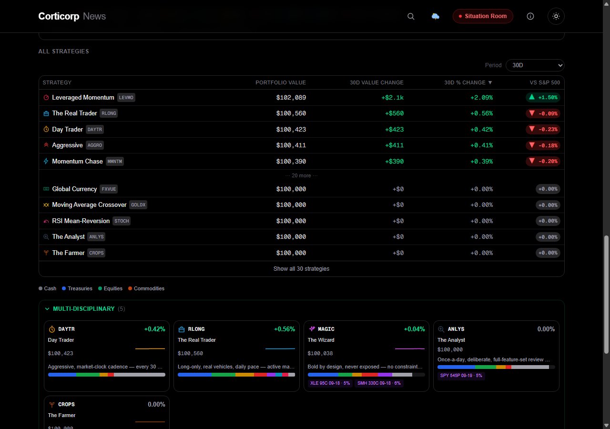The height and width of the screenshot is (429, 610).
Task: Click the Moving Average Crossover icon
Action: 46,205
